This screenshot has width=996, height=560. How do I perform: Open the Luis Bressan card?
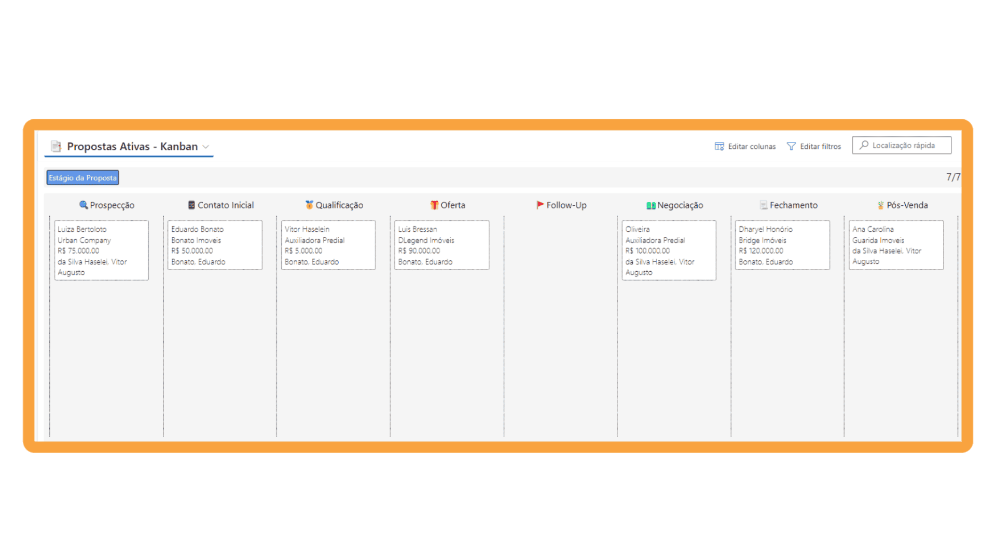(442, 245)
